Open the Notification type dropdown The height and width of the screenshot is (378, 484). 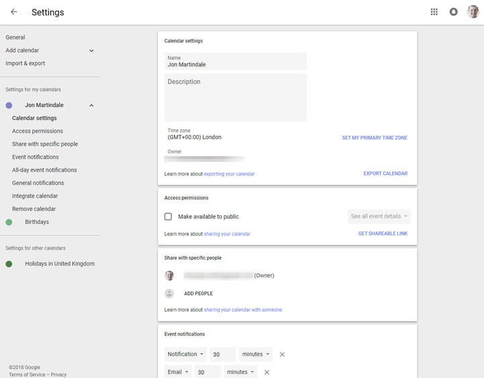tap(186, 354)
